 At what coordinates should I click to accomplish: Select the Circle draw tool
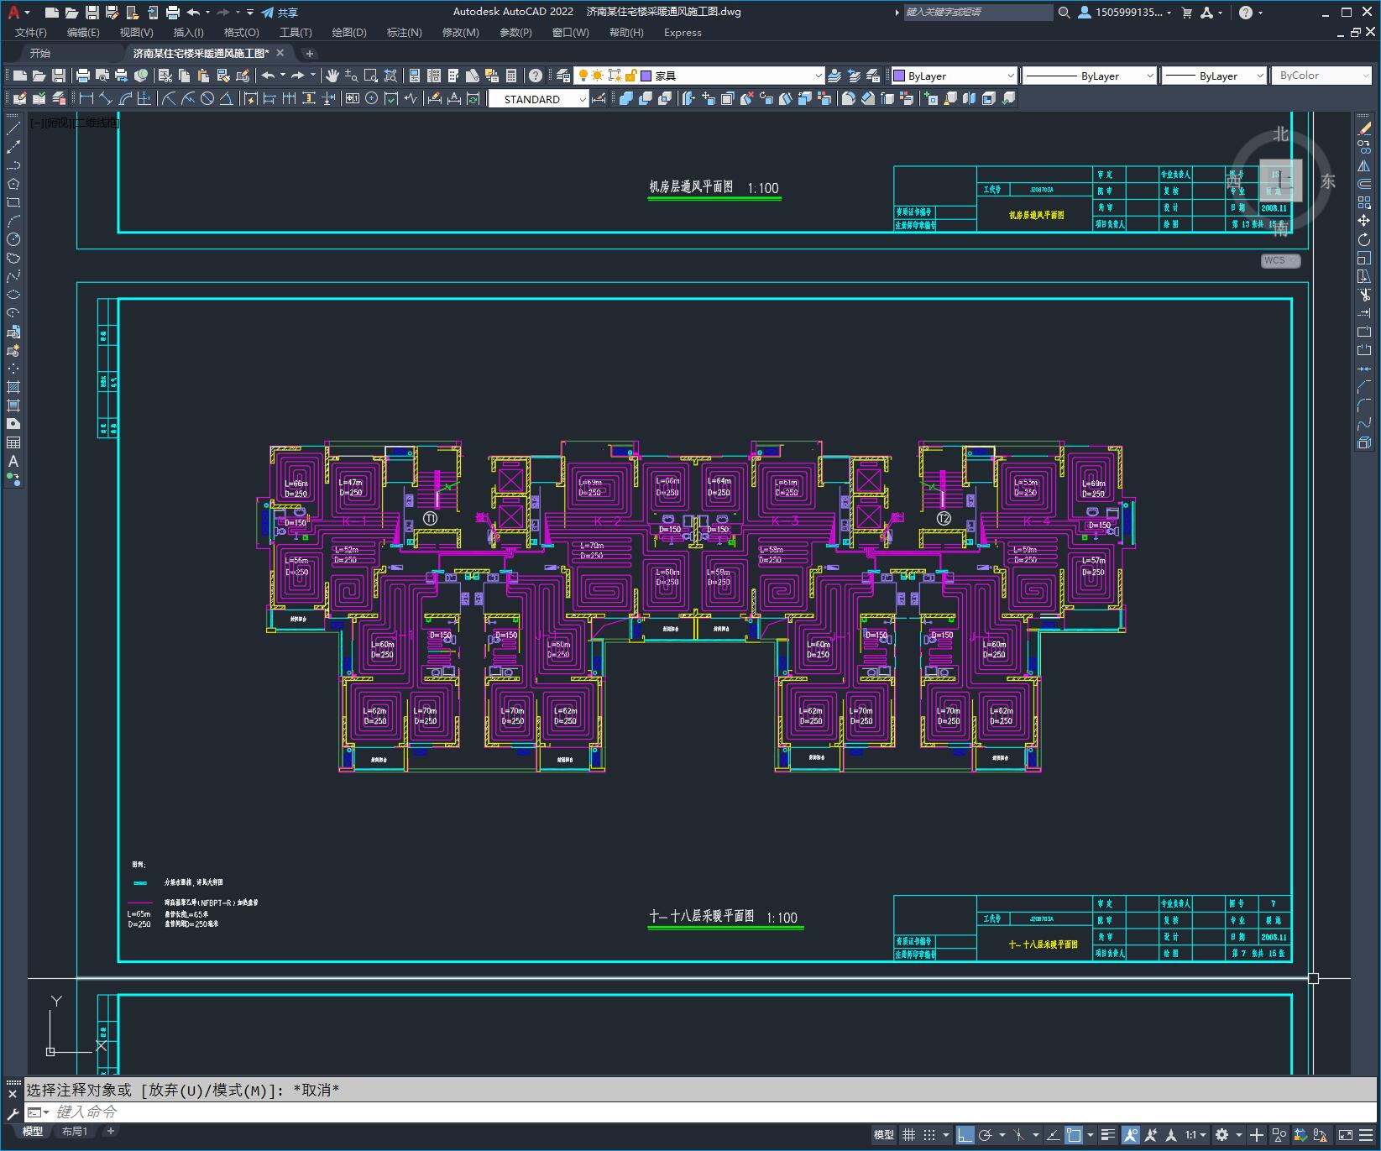coord(13,239)
